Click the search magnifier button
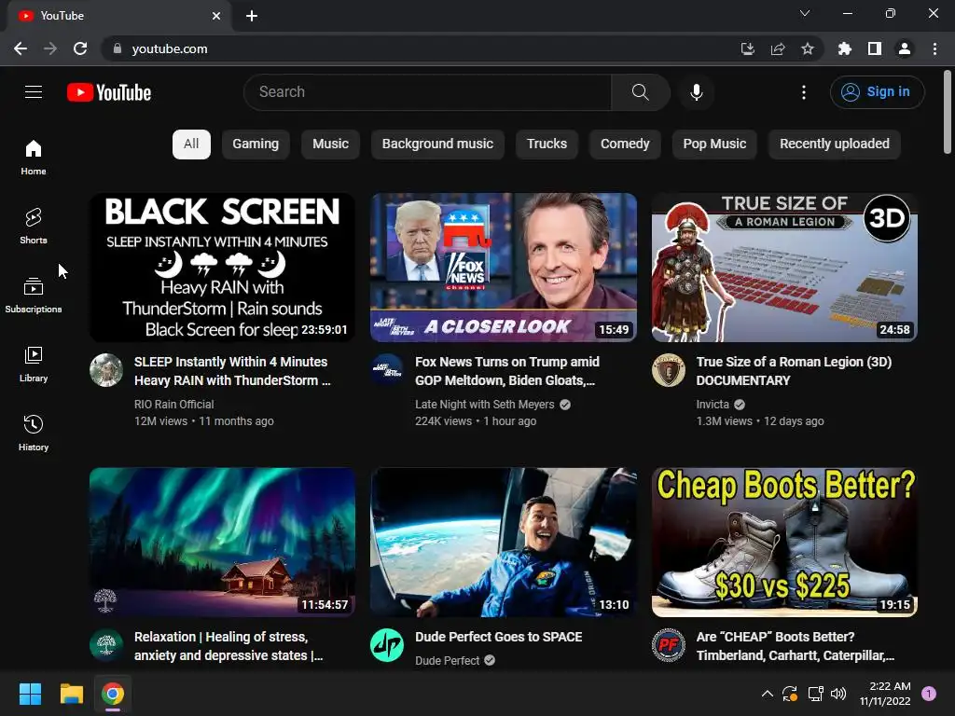The image size is (955, 716). coord(640,92)
